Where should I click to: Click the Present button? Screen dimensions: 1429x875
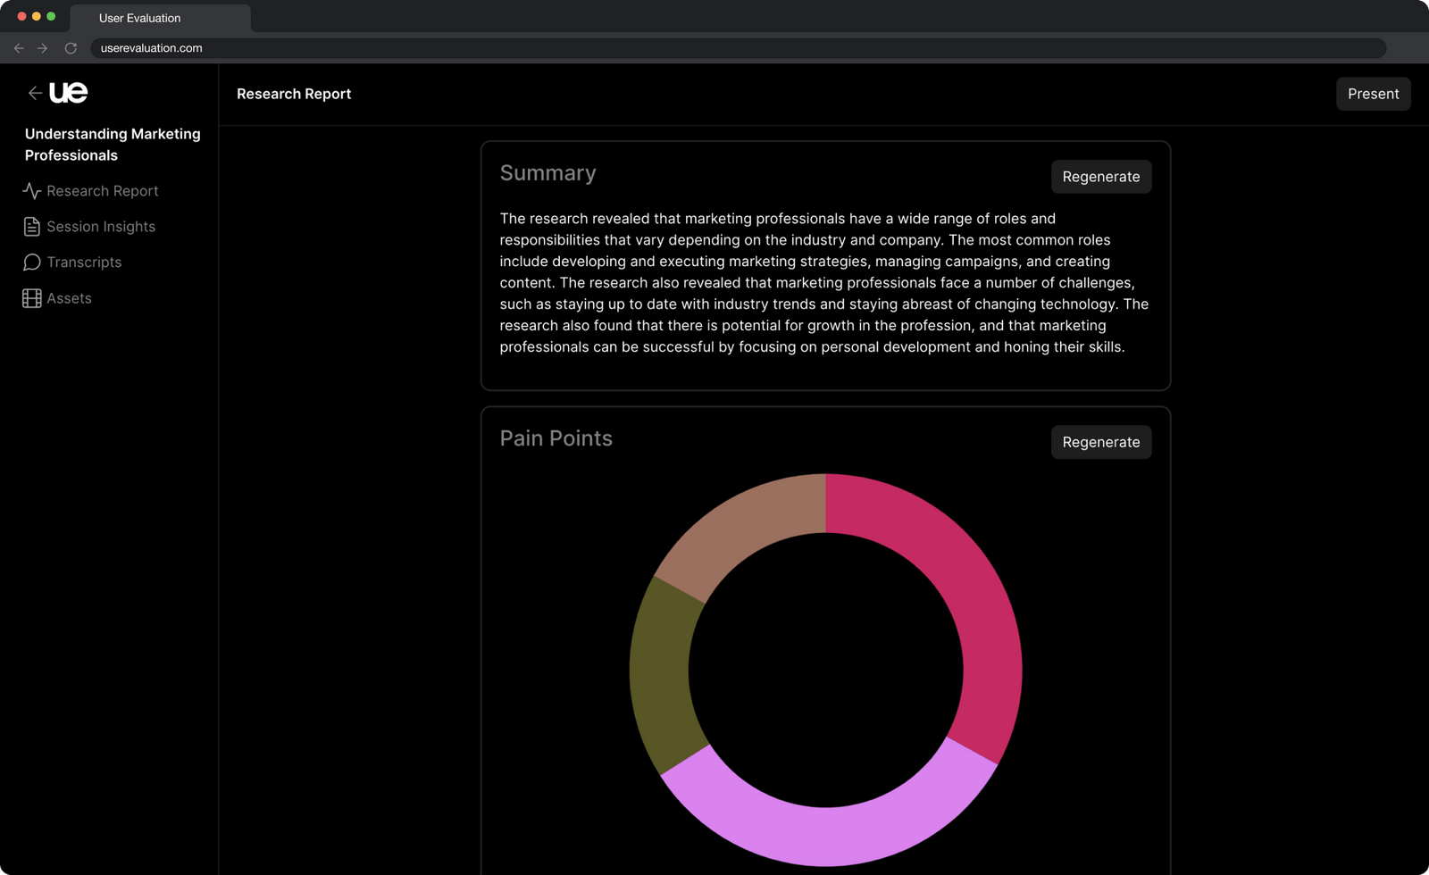pyautogui.click(x=1373, y=93)
